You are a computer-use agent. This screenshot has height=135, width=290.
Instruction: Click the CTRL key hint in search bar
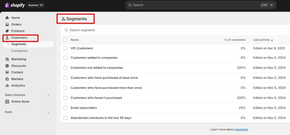(264, 5)
